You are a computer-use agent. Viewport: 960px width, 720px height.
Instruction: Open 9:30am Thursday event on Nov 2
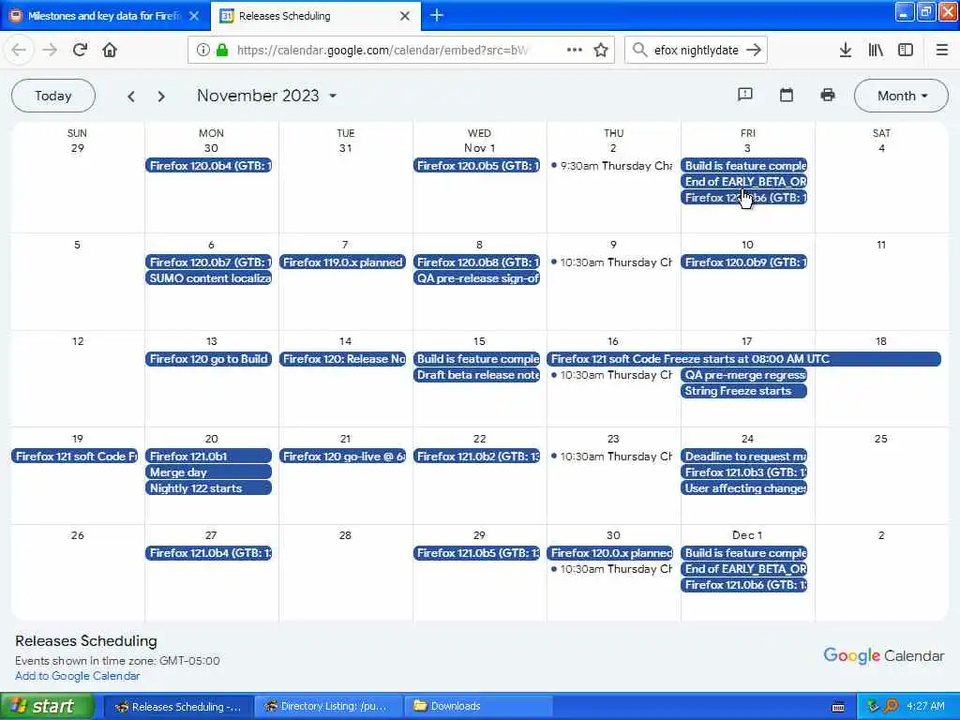(x=611, y=166)
